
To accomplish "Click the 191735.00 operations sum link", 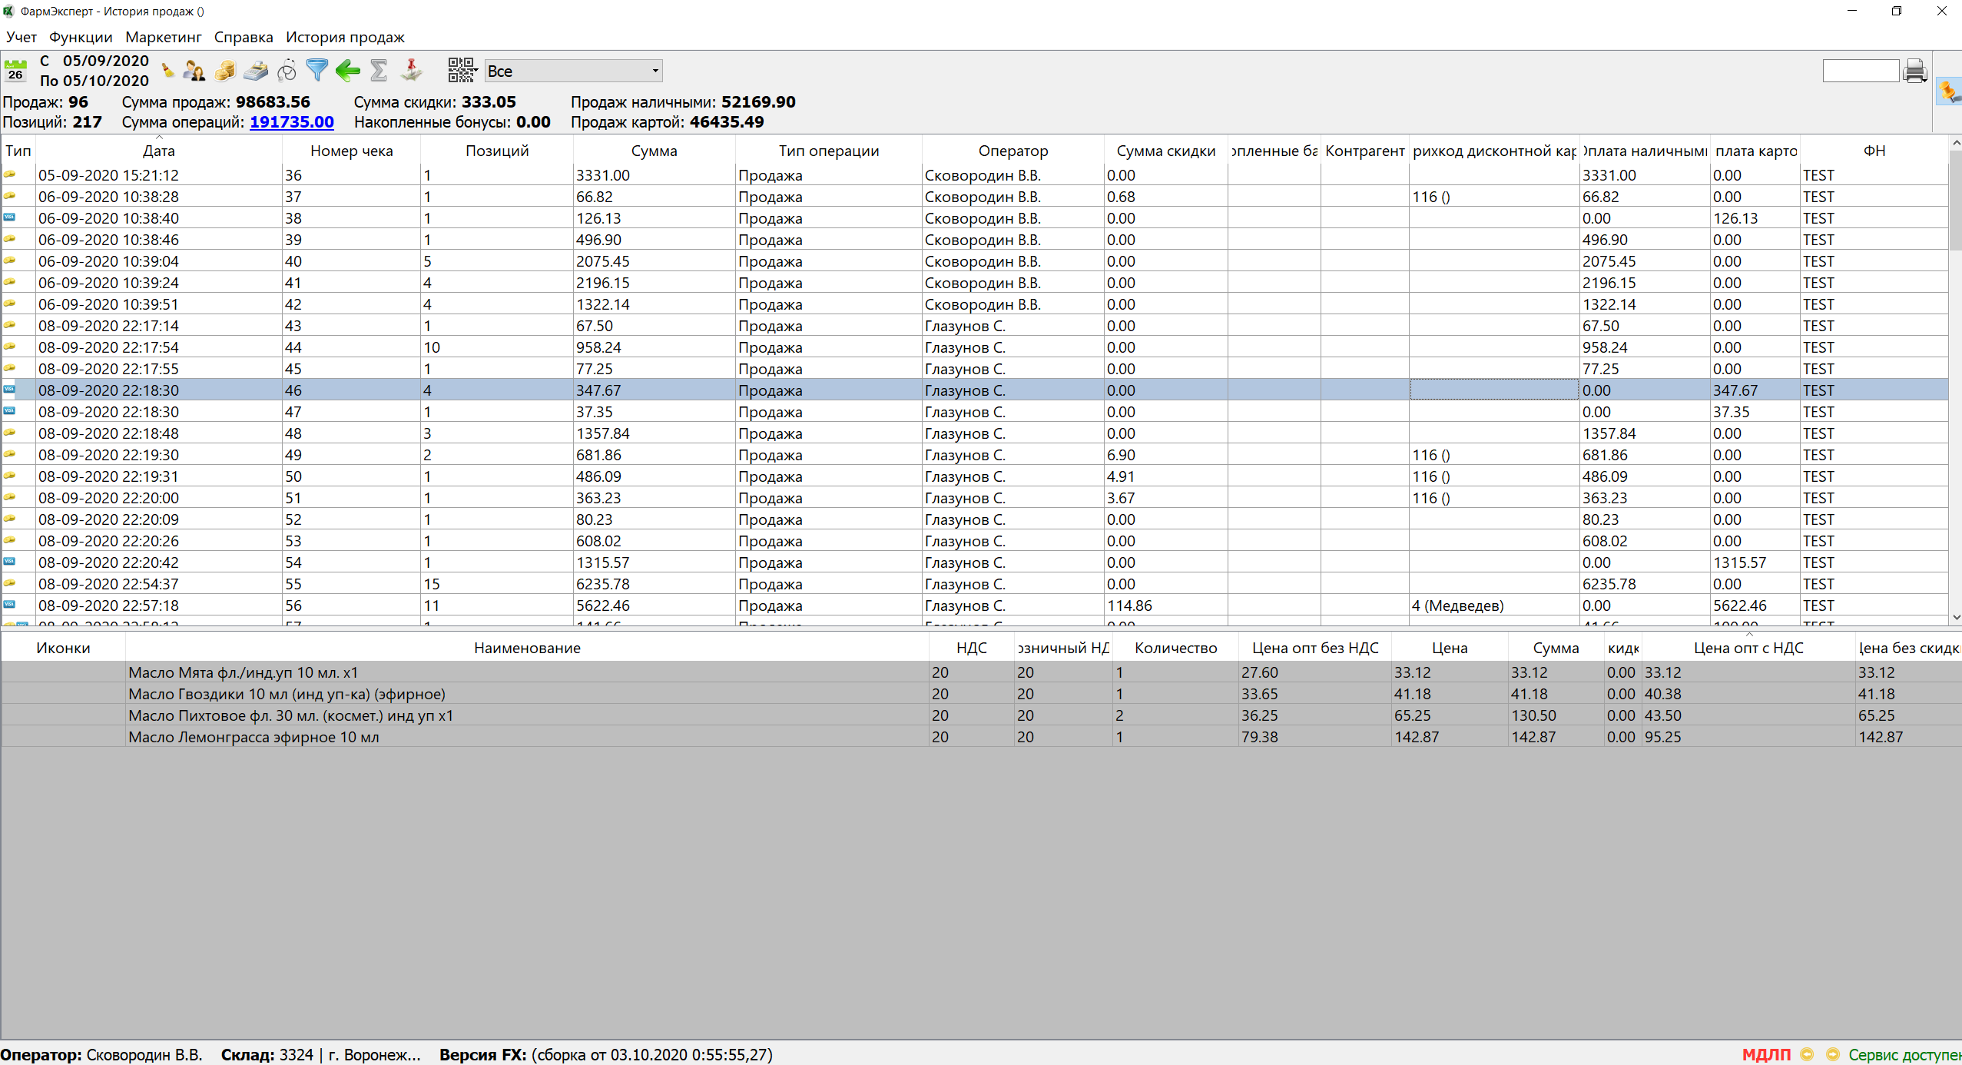I will (x=292, y=122).
